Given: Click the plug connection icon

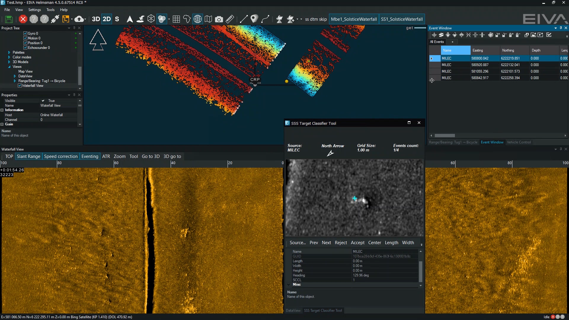Looking at the screenshot, I should [x=55, y=19].
